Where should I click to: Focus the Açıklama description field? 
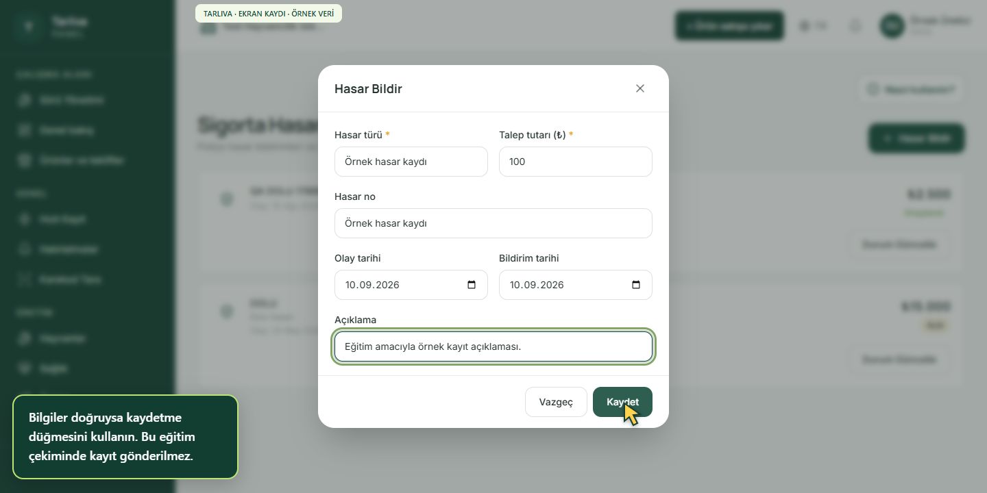point(493,346)
